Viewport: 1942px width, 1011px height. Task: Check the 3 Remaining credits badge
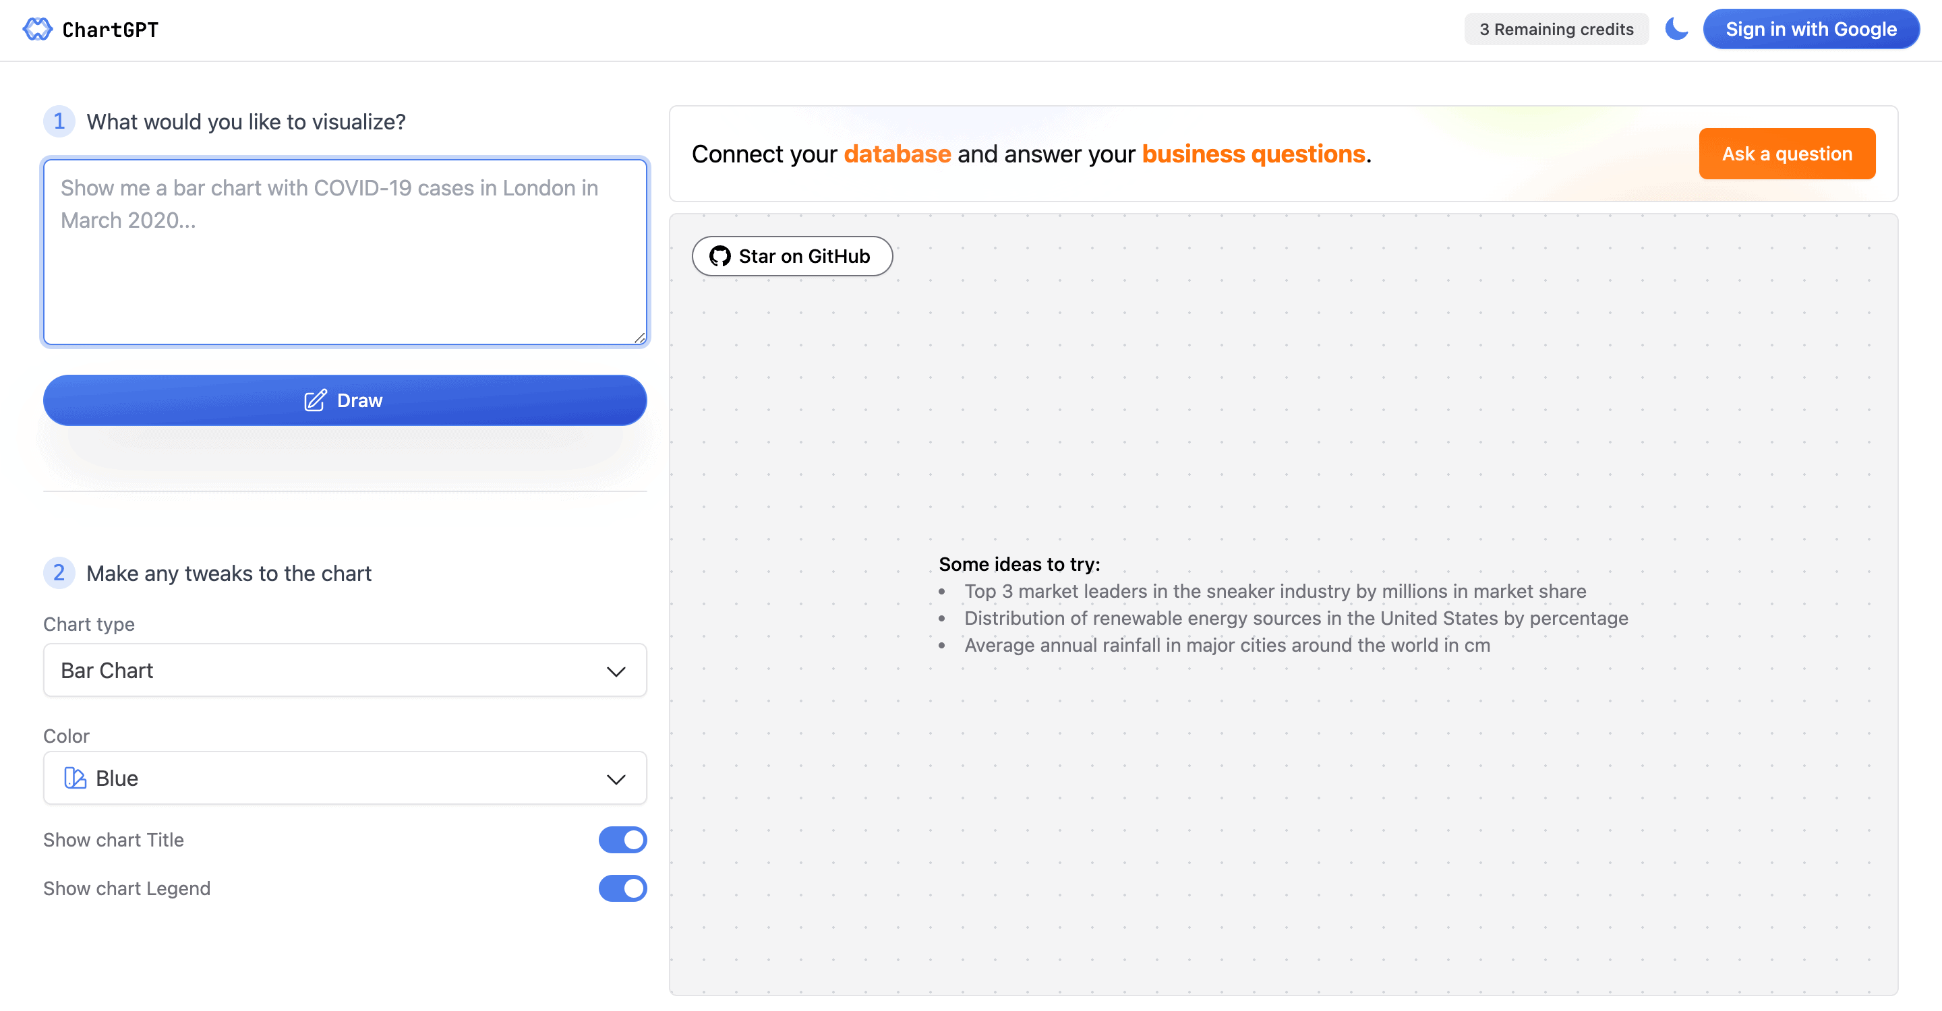pyautogui.click(x=1556, y=28)
